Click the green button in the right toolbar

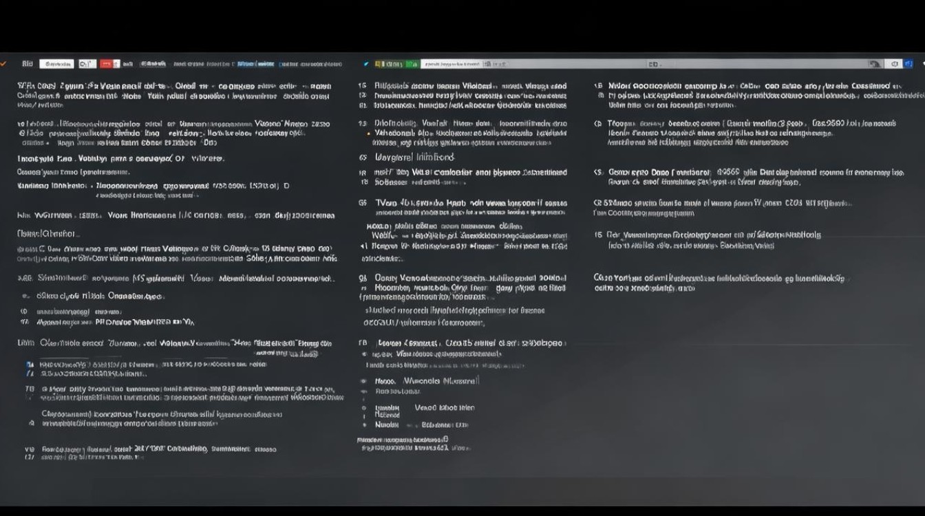(x=411, y=64)
